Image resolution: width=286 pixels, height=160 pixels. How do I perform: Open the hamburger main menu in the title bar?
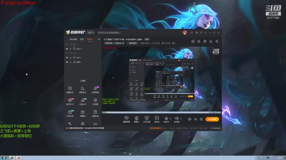205,33
